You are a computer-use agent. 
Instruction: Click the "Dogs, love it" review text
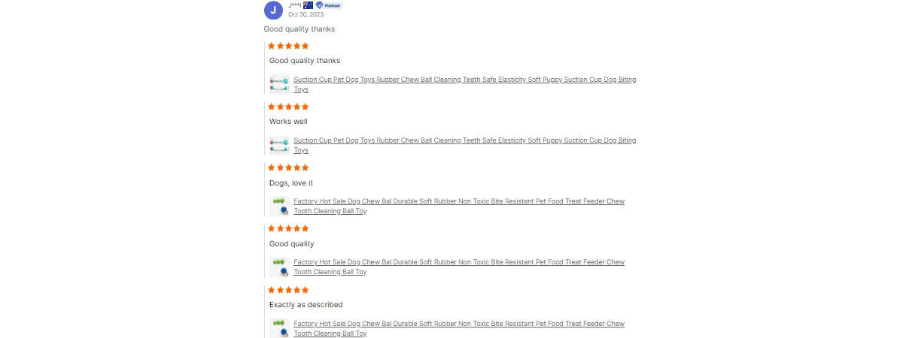pos(291,183)
